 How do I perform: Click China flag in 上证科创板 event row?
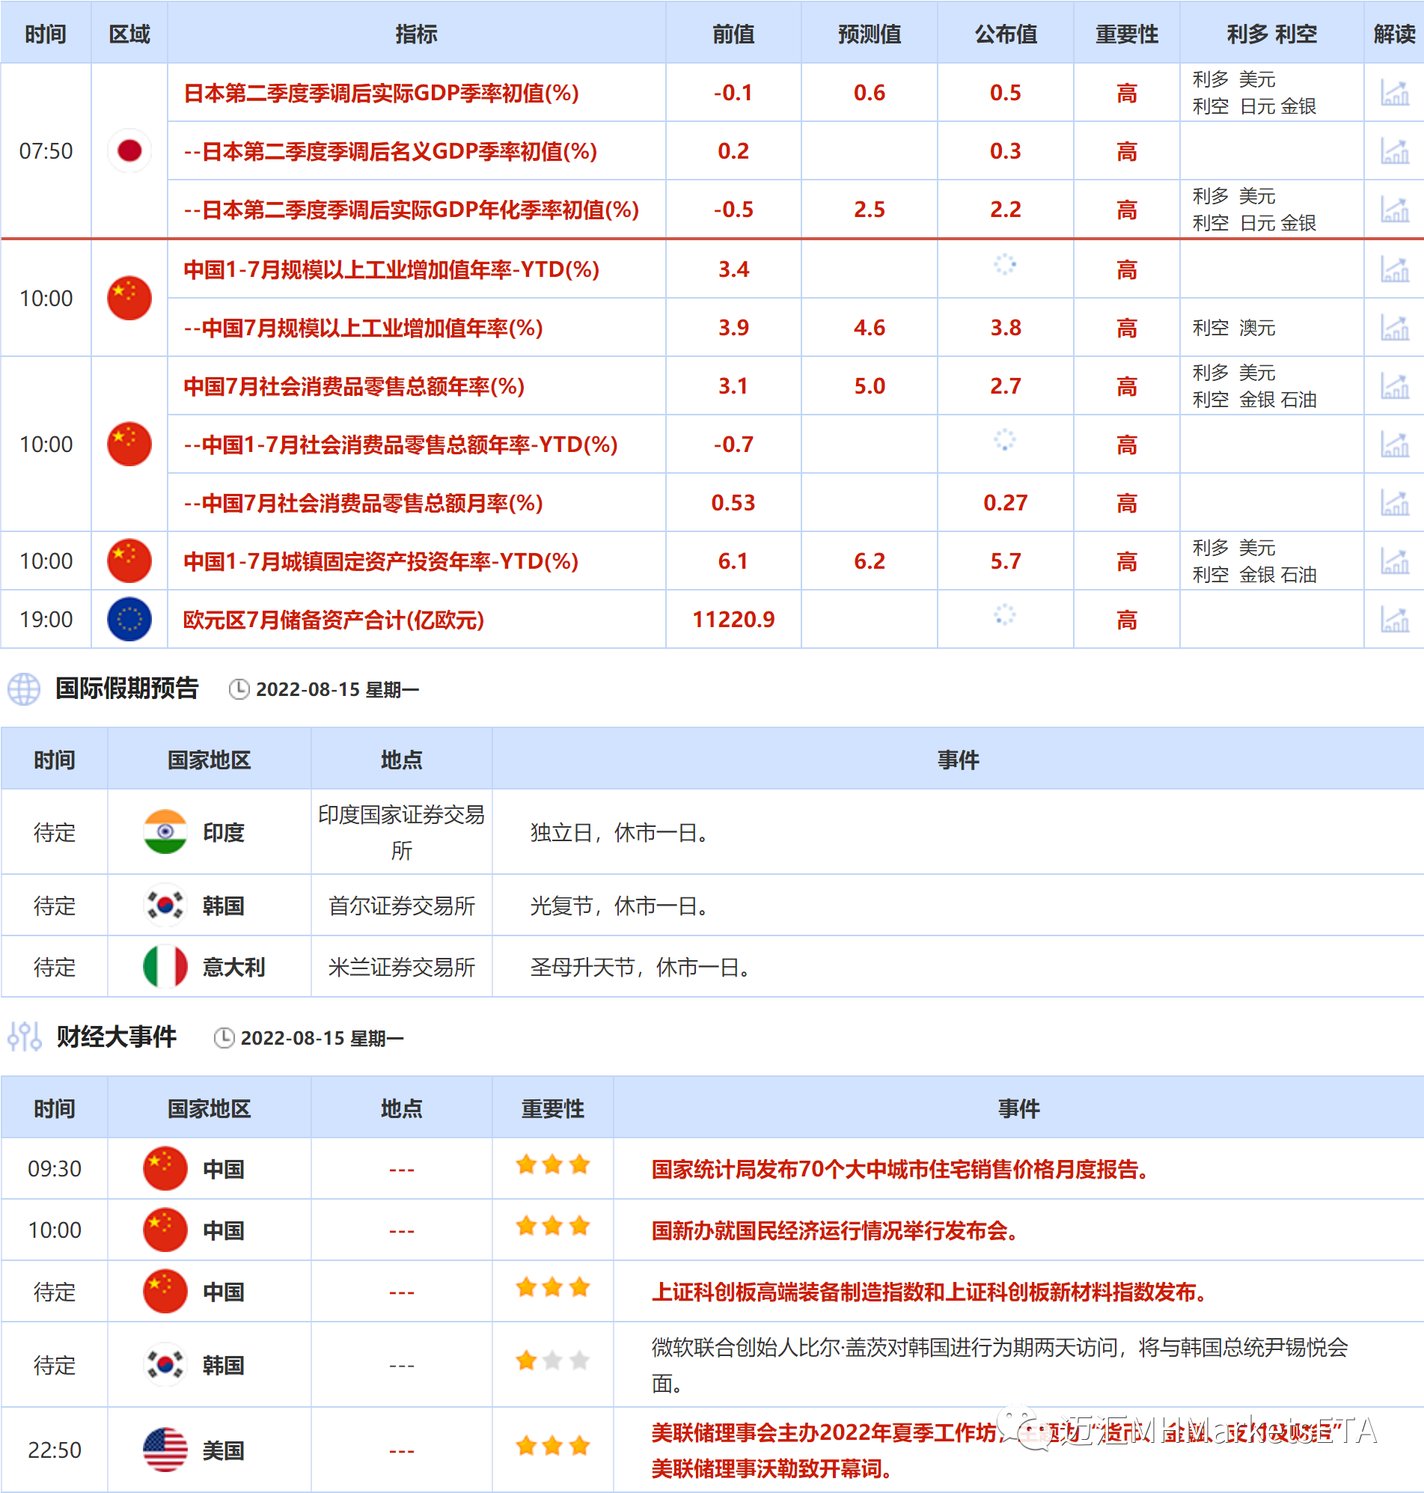[x=165, y=1291]
